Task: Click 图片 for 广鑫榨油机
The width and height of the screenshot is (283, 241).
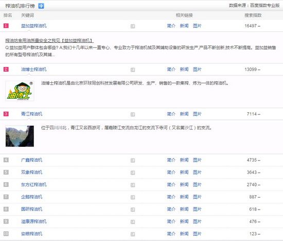Action: point(197,160)
